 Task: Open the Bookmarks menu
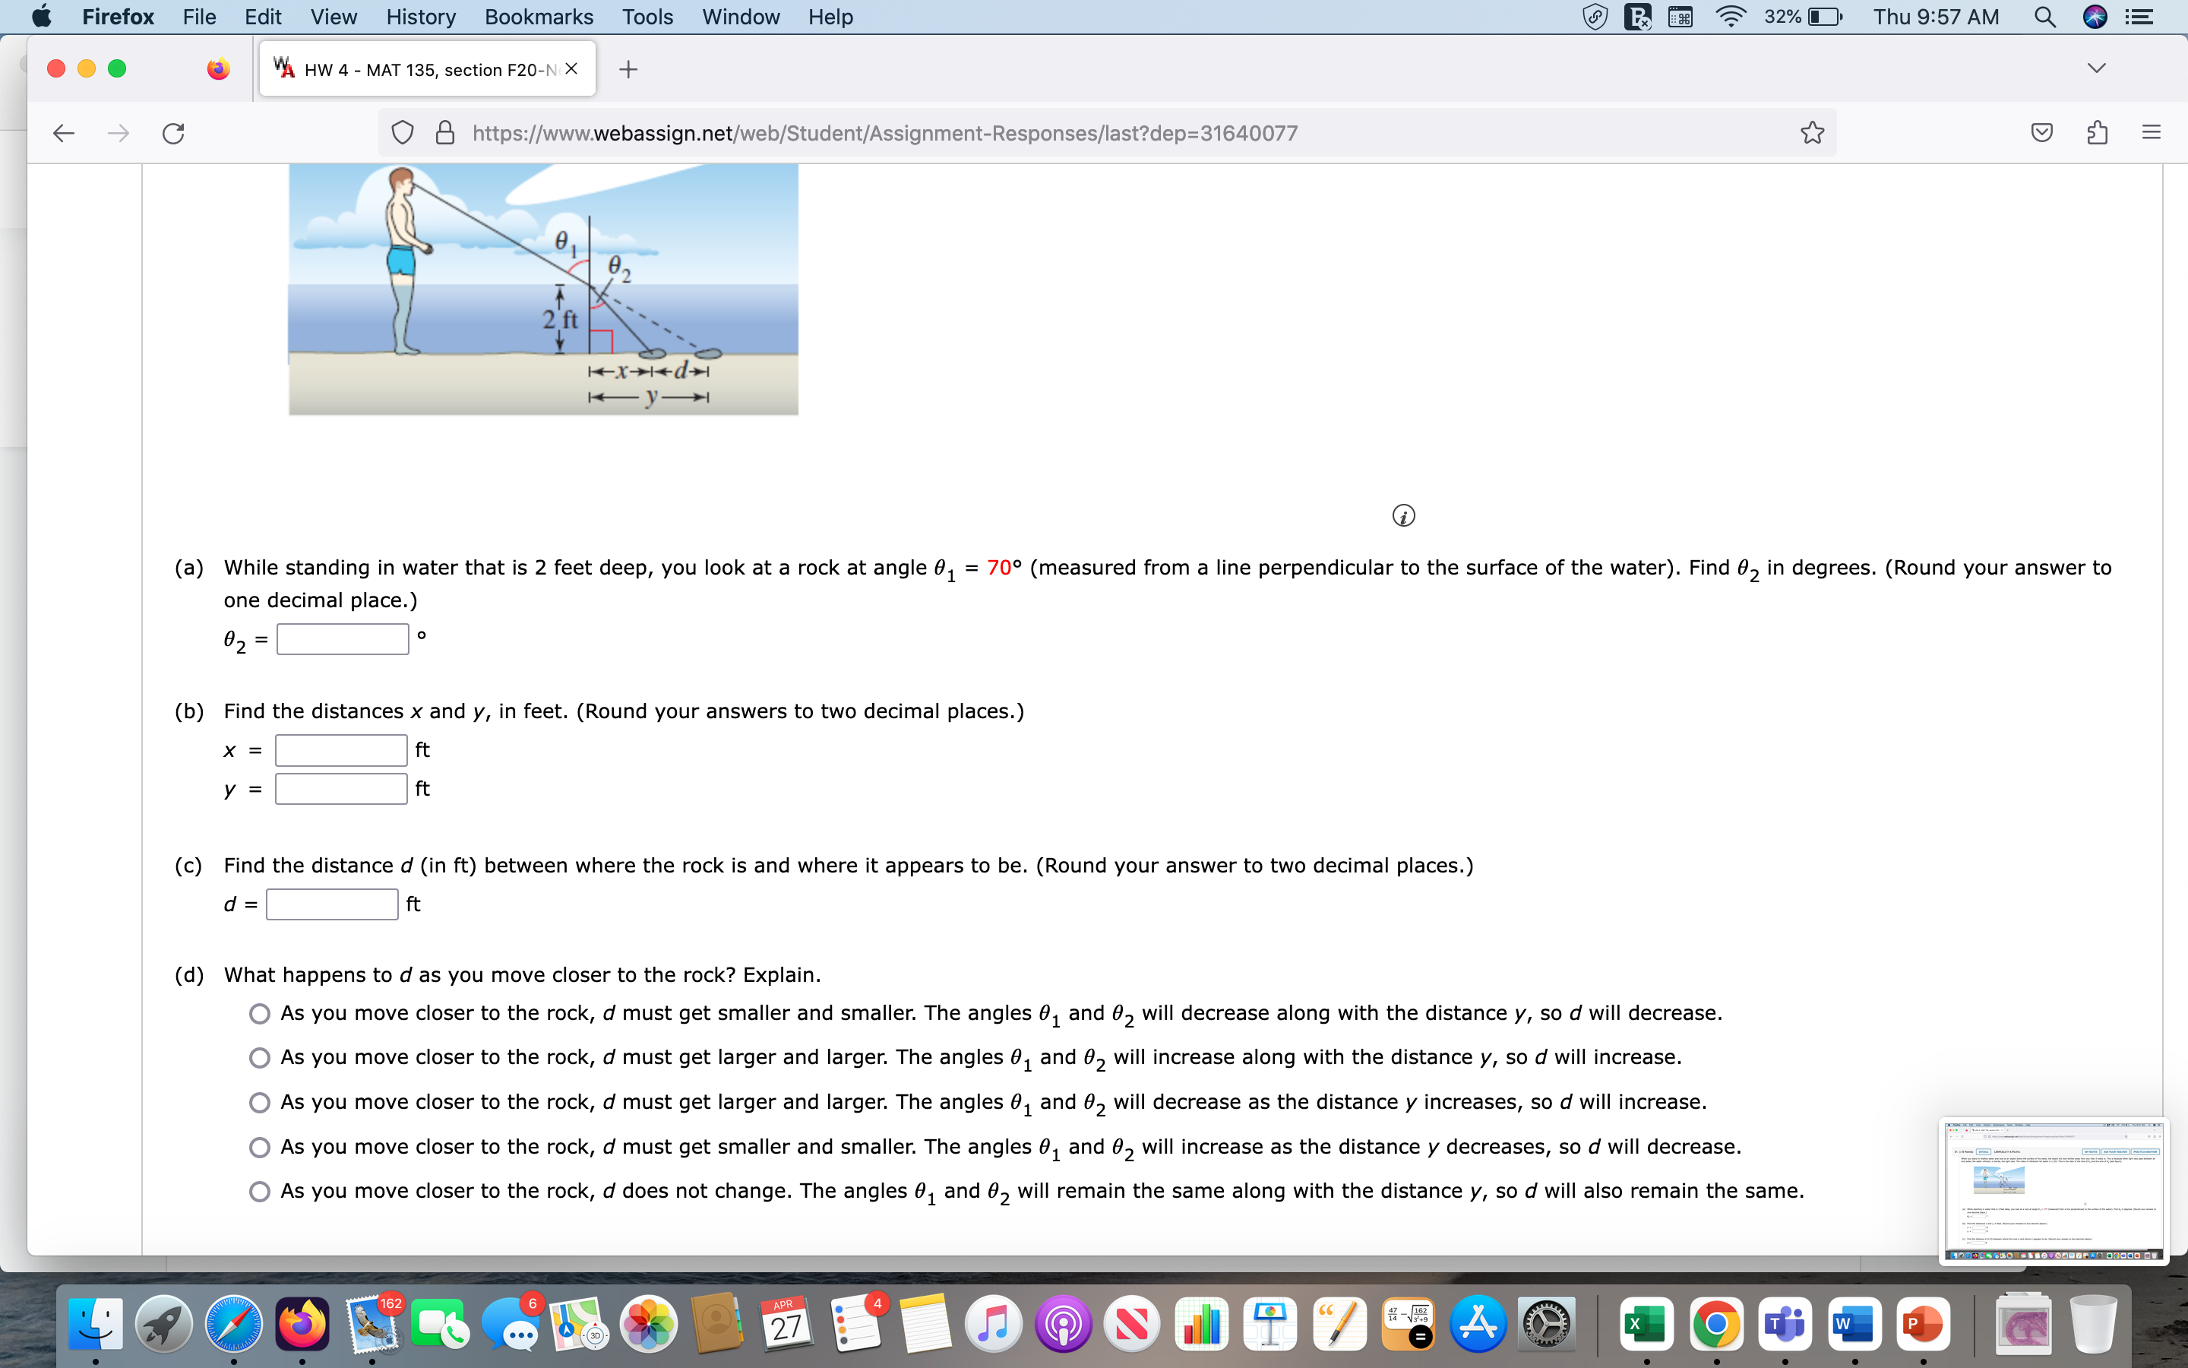(538, 16)
